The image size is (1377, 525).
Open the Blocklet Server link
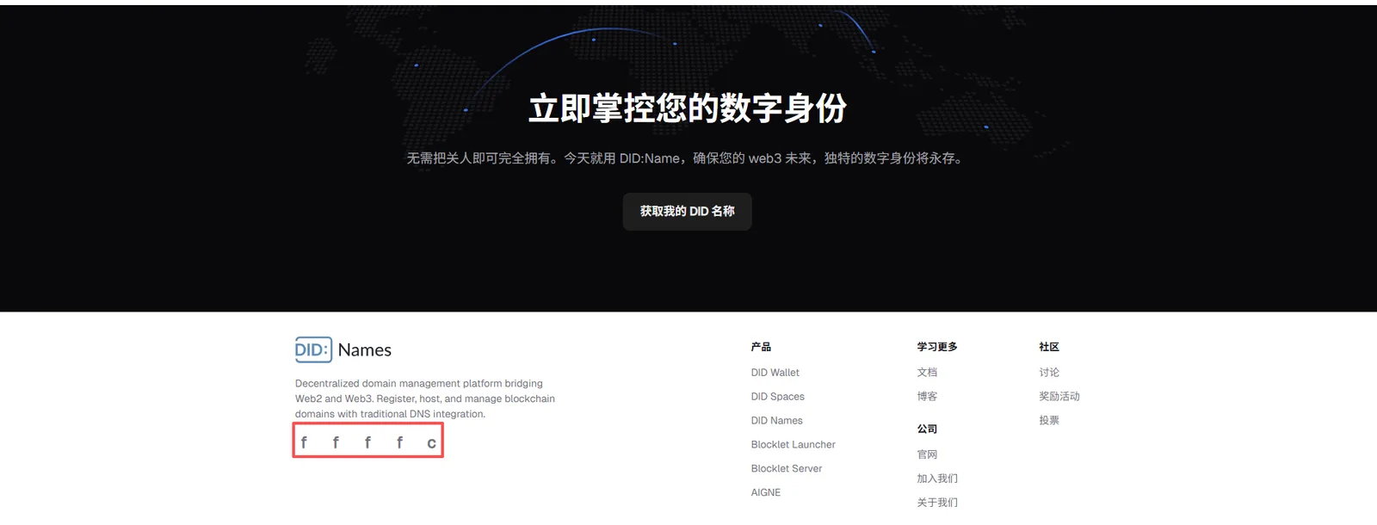tap(786, 469)
